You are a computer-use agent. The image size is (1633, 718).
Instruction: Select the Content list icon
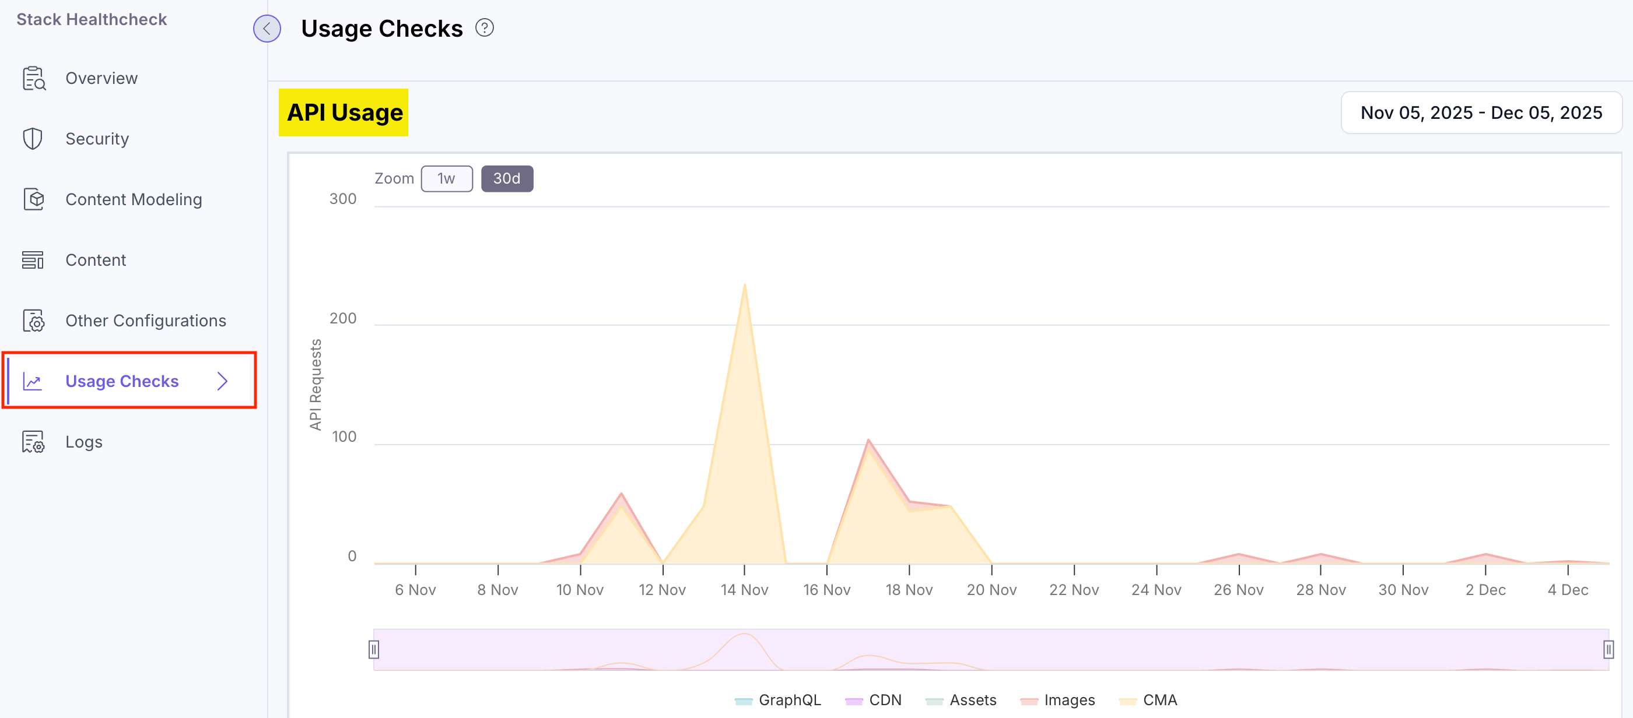click(33, 260)
